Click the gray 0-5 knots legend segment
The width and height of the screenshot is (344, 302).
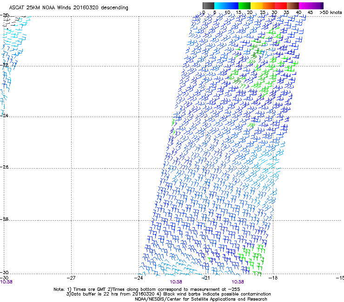tap(208, 6)
